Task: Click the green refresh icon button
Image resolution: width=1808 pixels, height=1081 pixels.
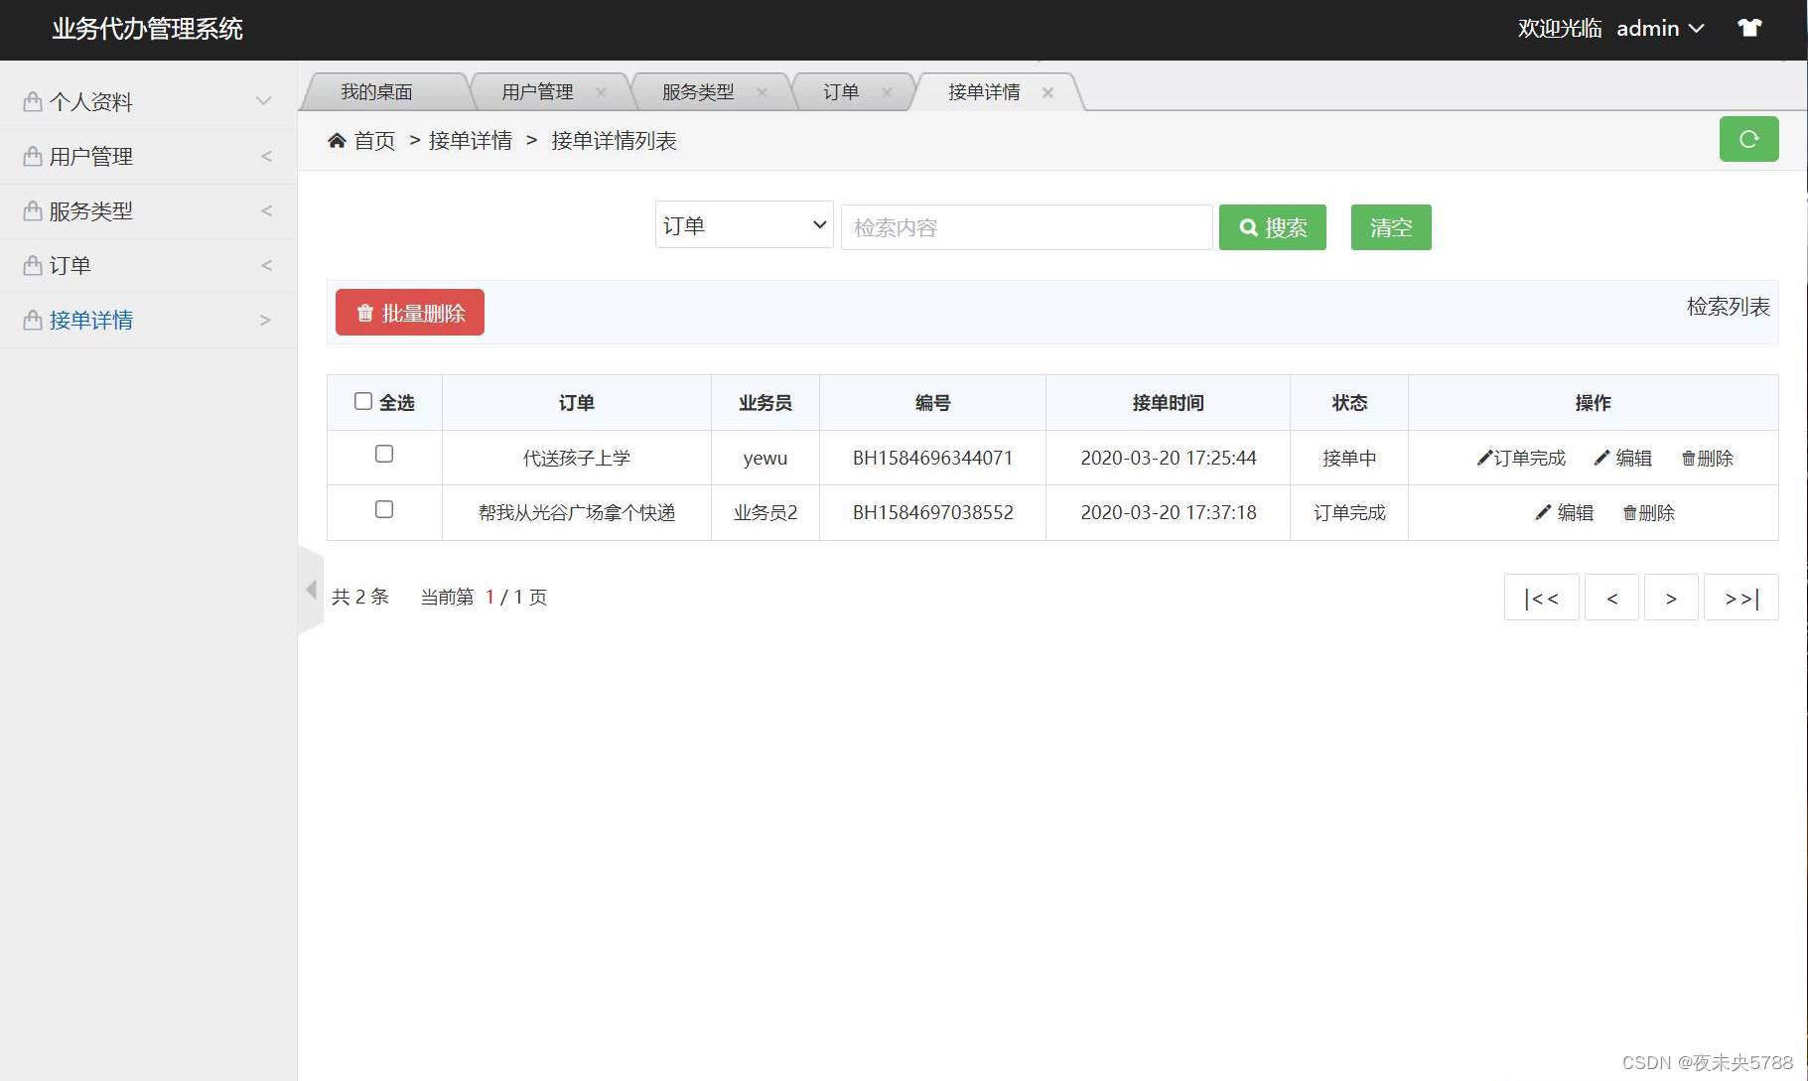Action: click(x=1748, y=139)
